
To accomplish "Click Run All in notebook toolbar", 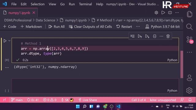I will [x=57, y=27].
